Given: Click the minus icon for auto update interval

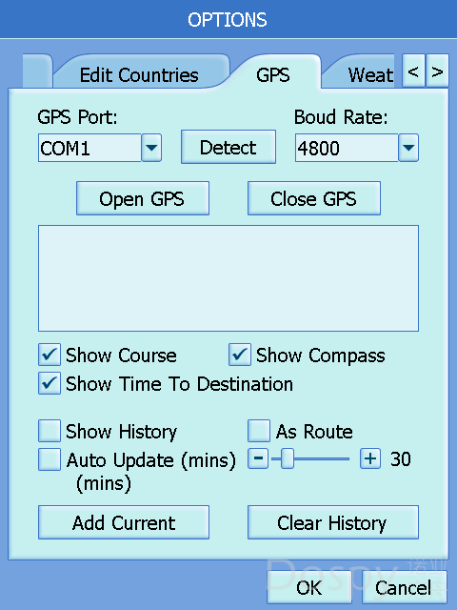Looking at the screenshot, I should point(258,458).
